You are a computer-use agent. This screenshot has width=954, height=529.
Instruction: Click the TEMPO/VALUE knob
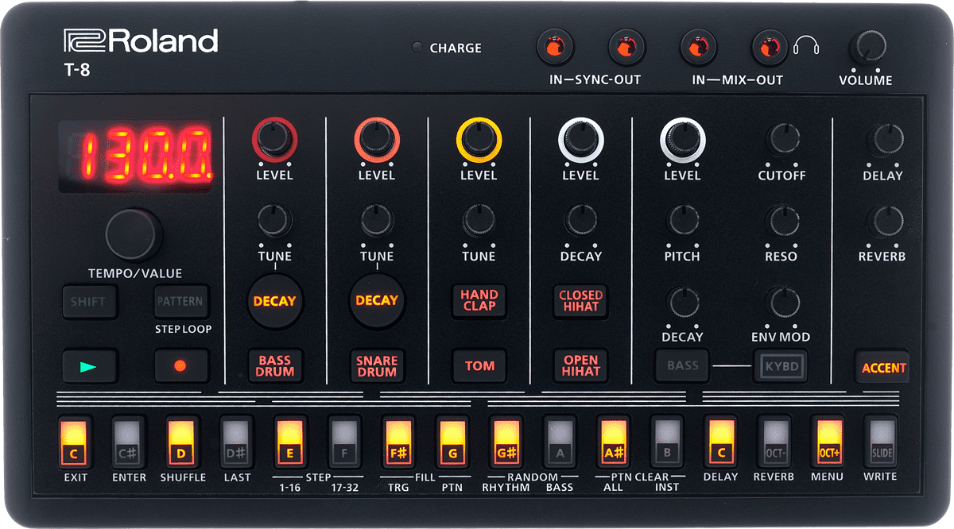point(130,234)
